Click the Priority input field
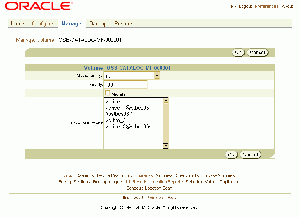 [x=125, y=85]
